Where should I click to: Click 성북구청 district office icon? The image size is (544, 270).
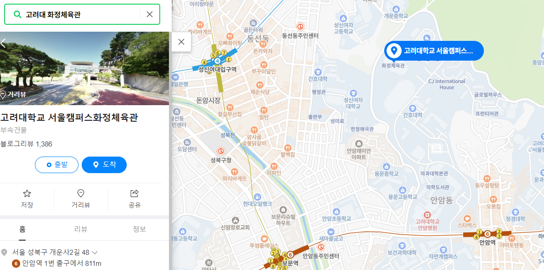(x=221, y=151)
